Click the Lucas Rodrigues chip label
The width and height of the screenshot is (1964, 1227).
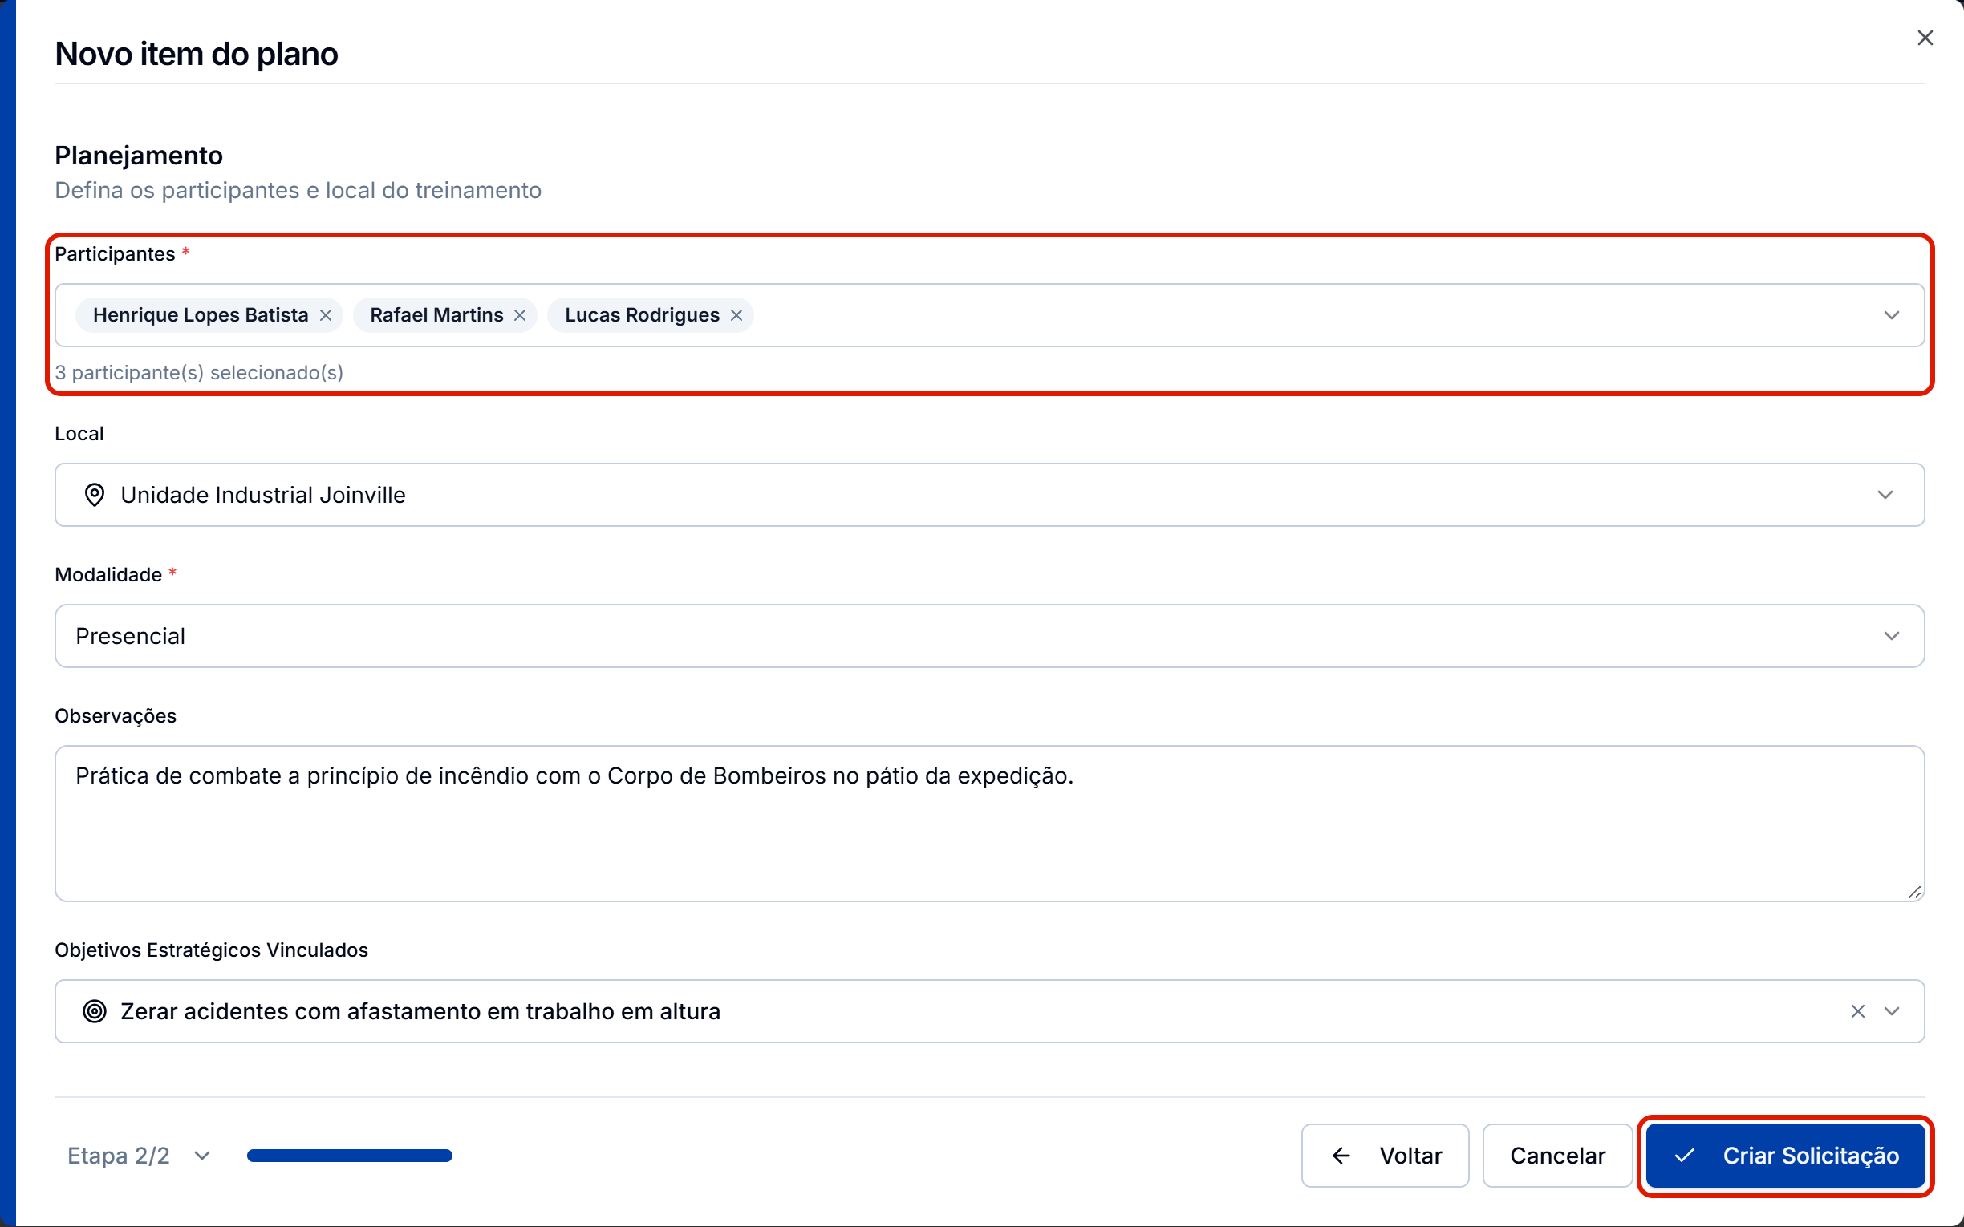pos(642,315)
